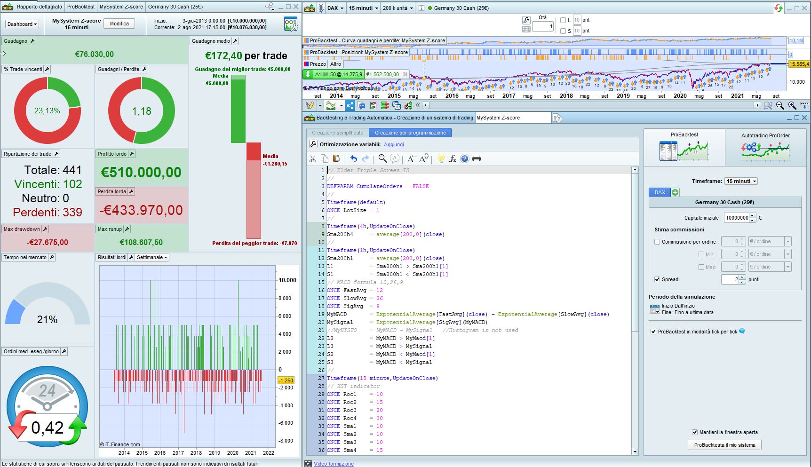The width and height of the screenshot is (811, 467).
Task: Select the Autotrading ProOrder tab
Action: point(765,147)
